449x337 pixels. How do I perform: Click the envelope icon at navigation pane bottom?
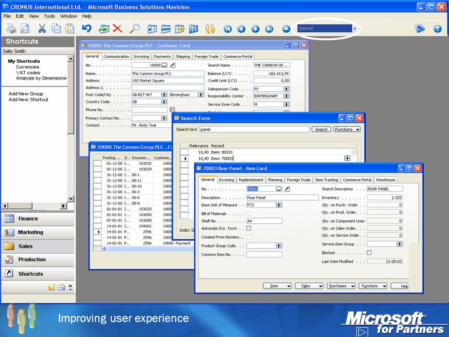(x=61, y=287)
